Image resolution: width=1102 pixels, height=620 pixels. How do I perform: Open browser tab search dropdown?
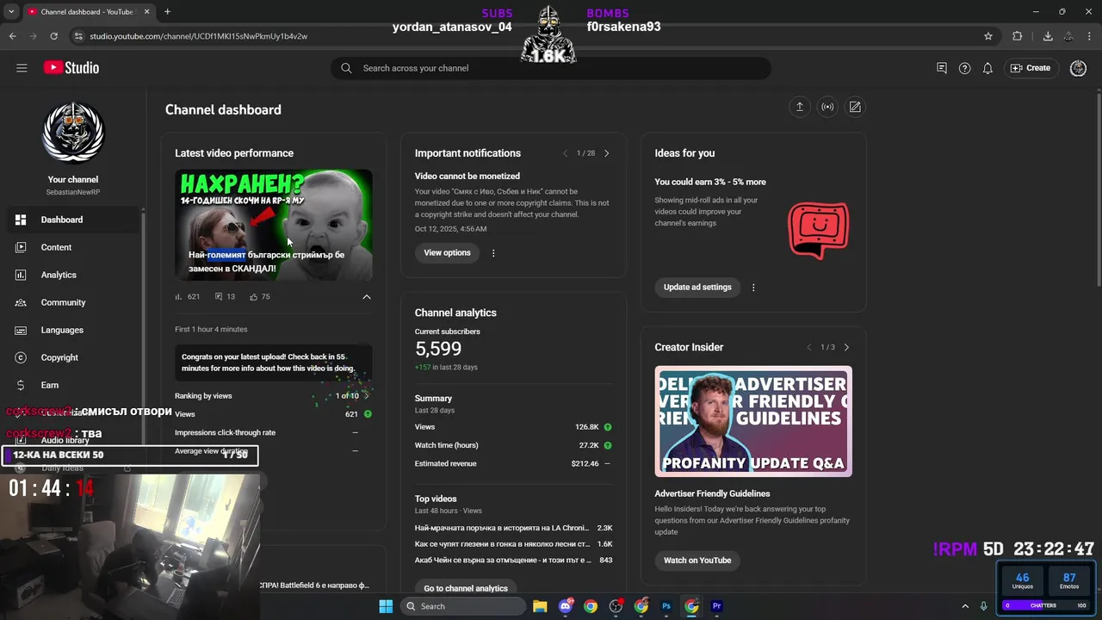pyautogui.click(x=12, y=12)
